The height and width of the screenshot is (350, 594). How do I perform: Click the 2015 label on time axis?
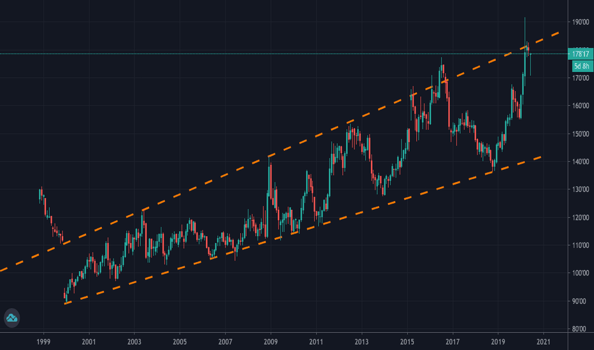407,342
